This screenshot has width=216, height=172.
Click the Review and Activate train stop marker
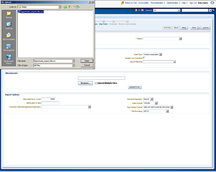(128, 21)
